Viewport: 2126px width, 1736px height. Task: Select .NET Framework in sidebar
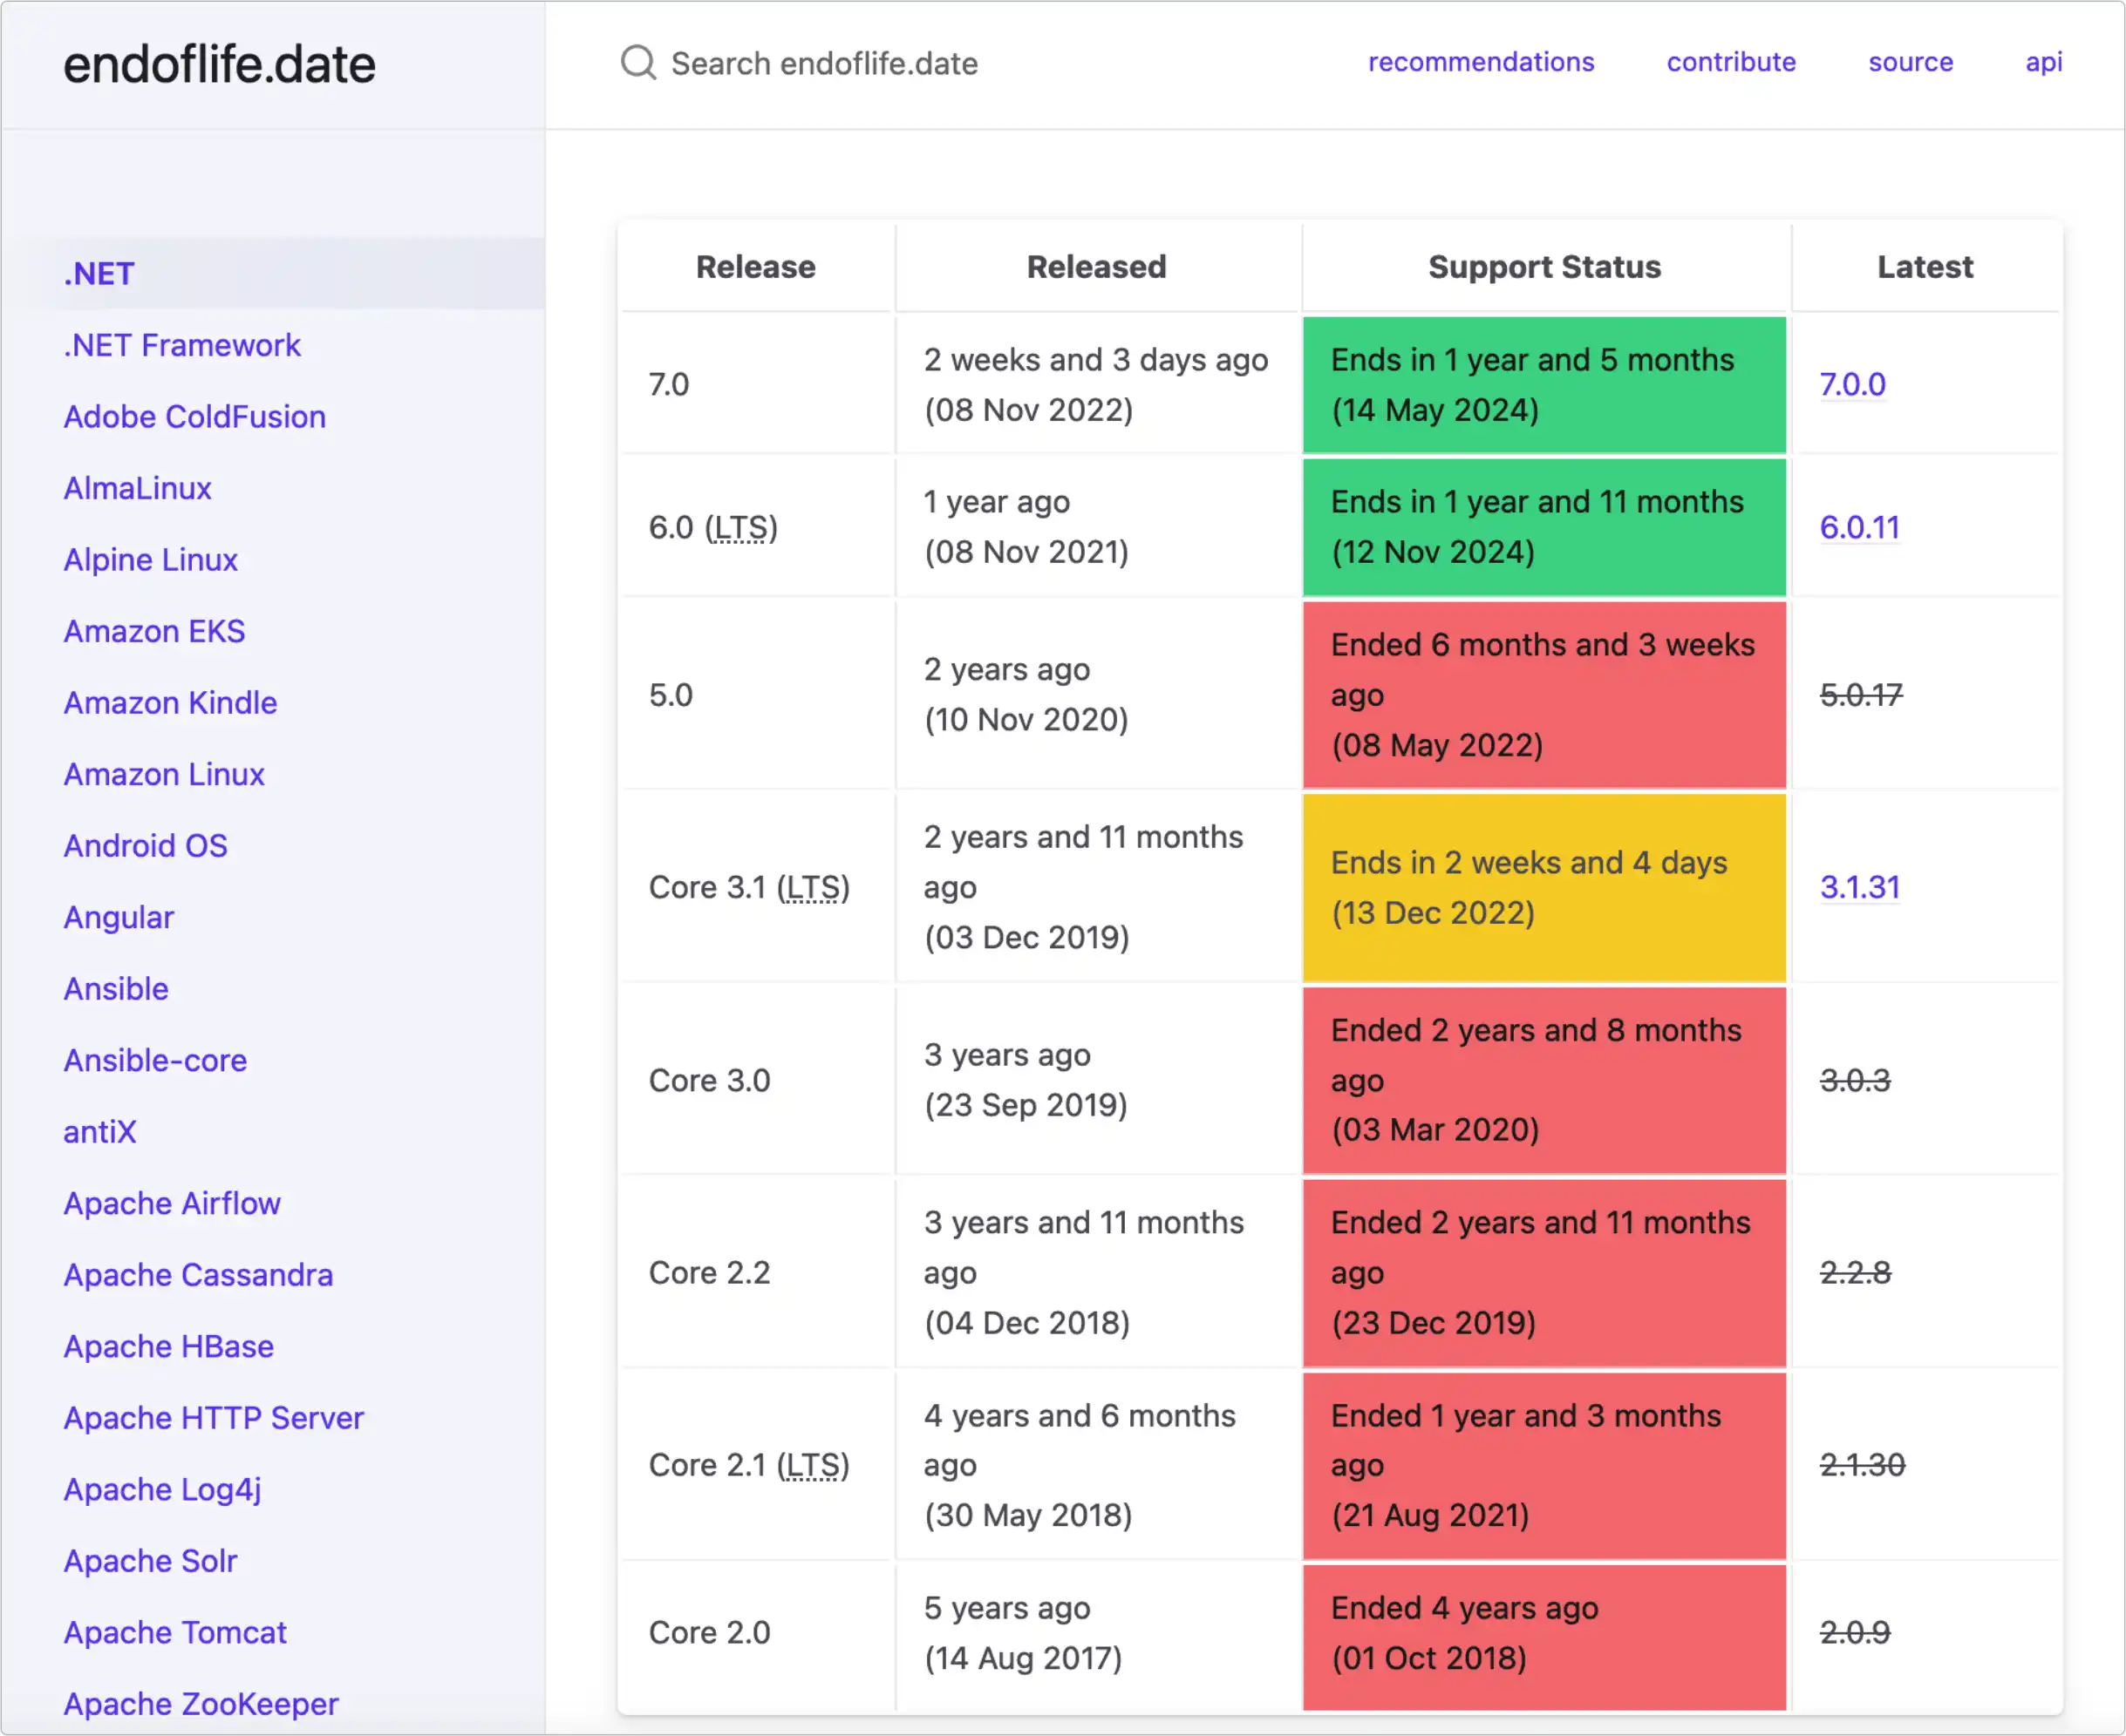181,345
